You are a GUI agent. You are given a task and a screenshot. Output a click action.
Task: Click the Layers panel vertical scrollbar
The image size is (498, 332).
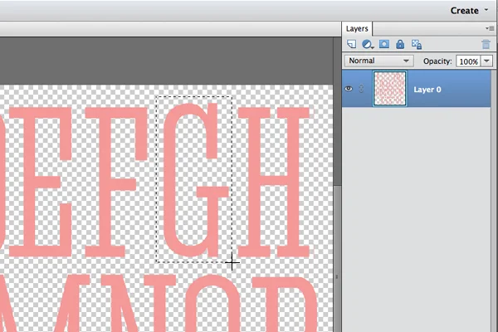tap(494, 200)
